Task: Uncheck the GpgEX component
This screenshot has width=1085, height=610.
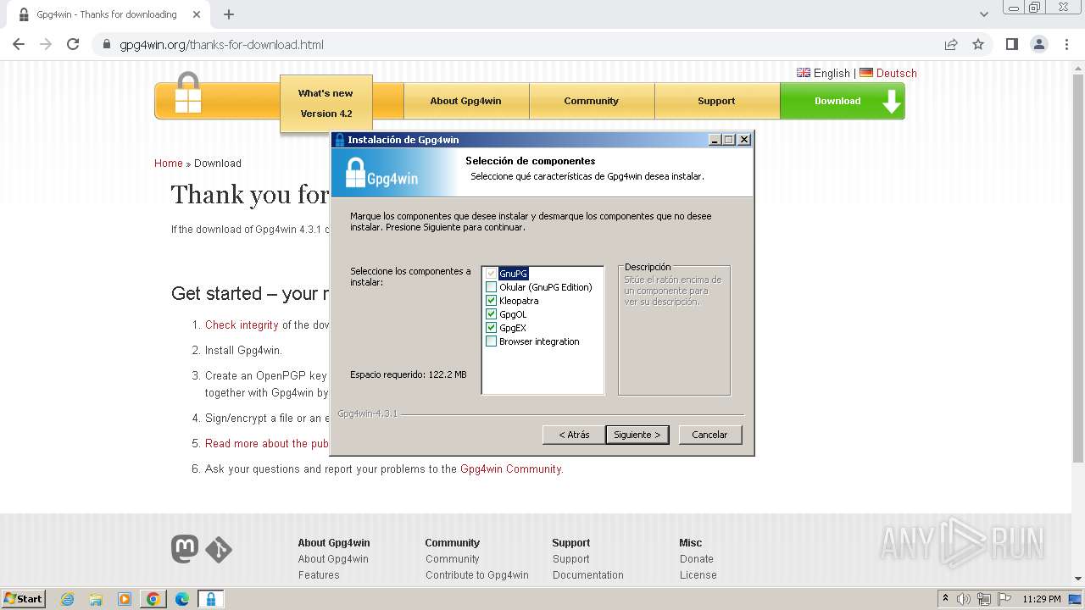Action: pos(491,328)
